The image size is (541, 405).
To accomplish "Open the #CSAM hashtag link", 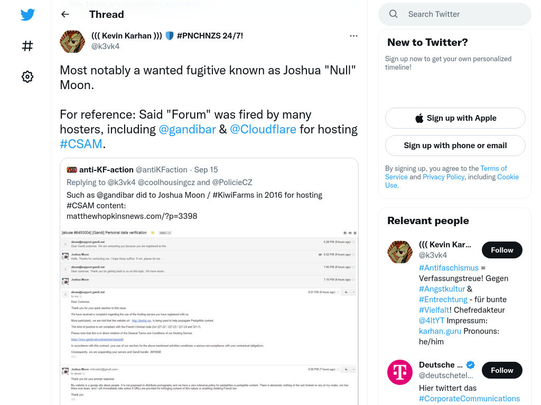I will pos(81,143).
